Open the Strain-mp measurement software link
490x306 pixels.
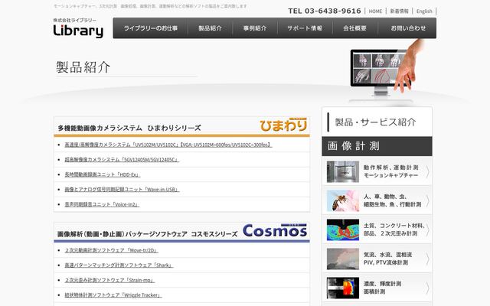(109, 281)
